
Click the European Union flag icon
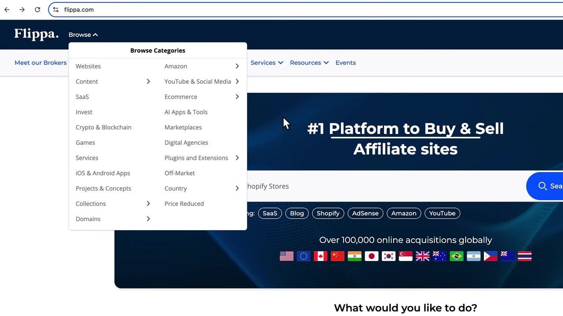pyautogui.click(x=303, y=256)
